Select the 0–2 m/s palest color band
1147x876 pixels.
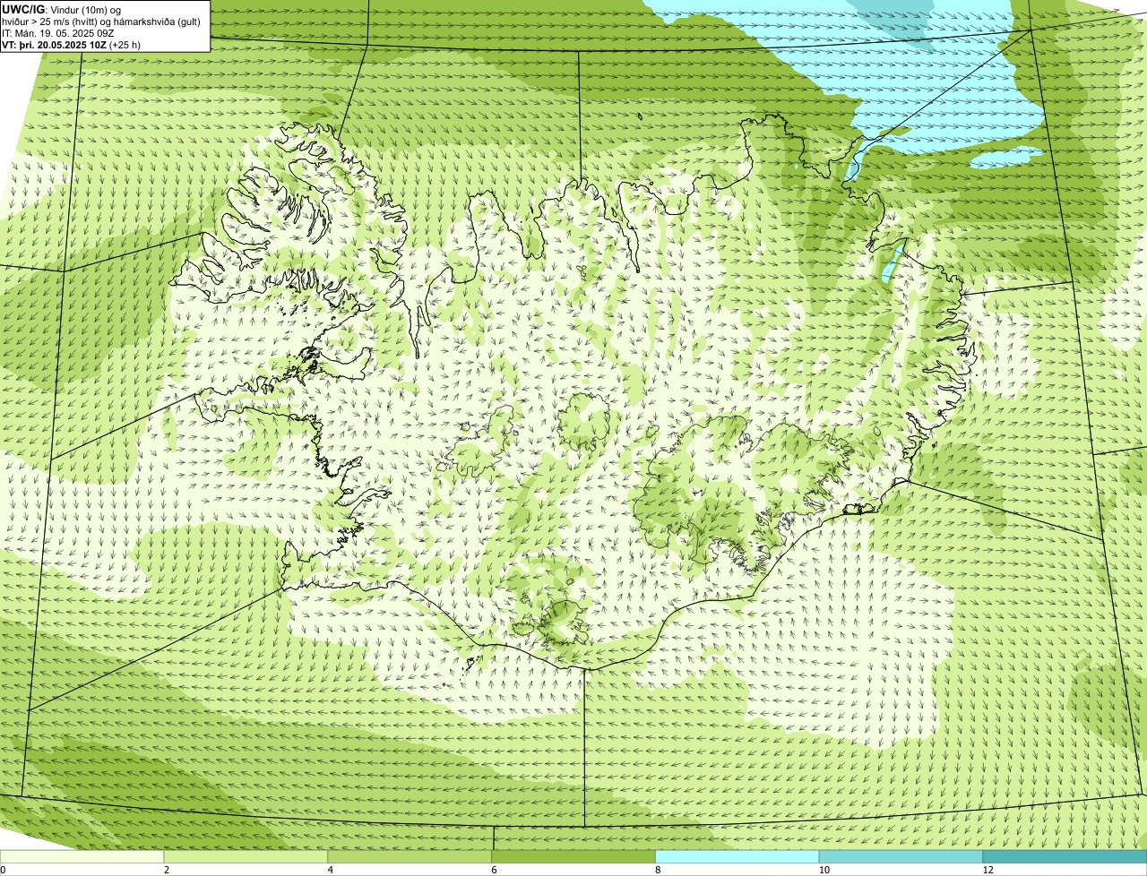point(82,857)
